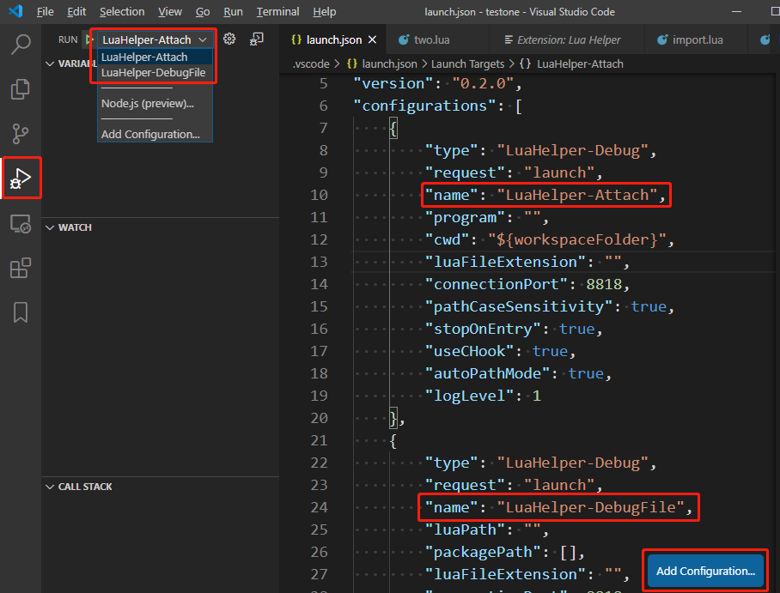Close the launch.json tab
Viewport: 780px width, 593px height.
pos(372,39)
